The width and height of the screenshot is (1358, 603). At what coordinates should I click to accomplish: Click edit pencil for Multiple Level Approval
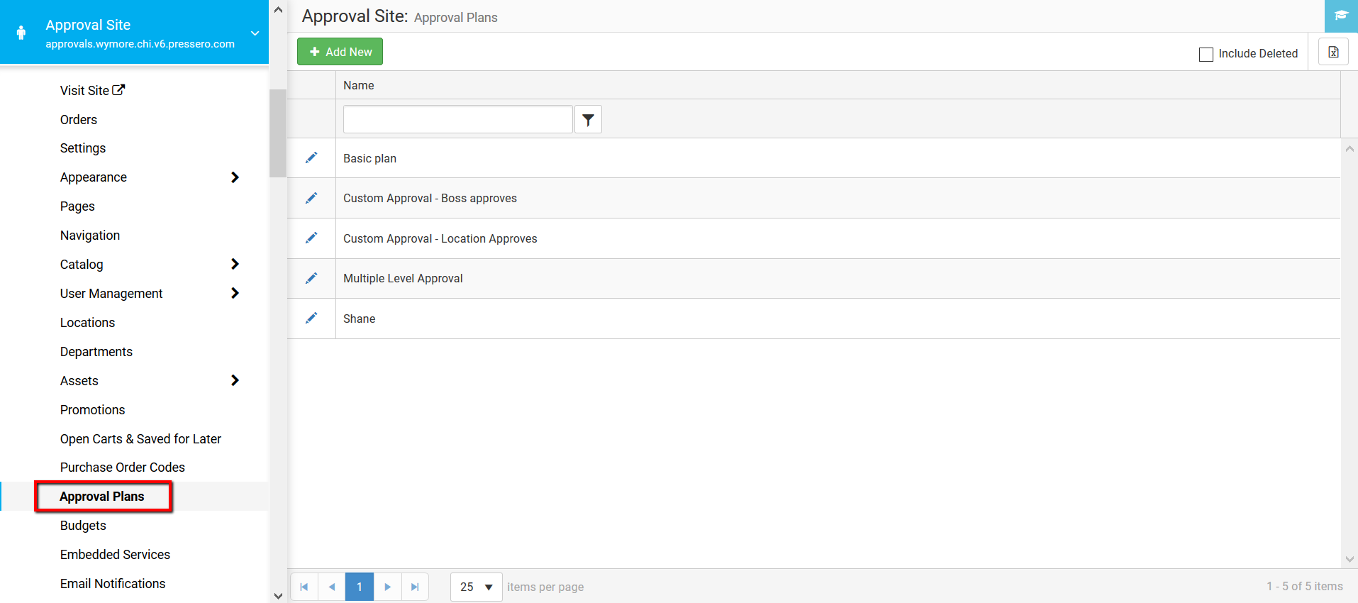(311, 278)
